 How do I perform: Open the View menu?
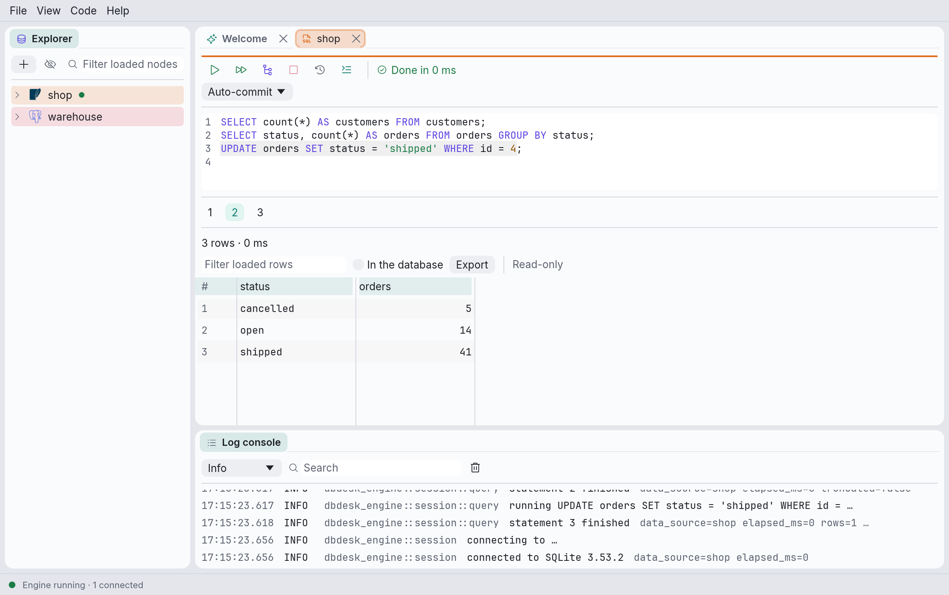click(x=48, y=10)
